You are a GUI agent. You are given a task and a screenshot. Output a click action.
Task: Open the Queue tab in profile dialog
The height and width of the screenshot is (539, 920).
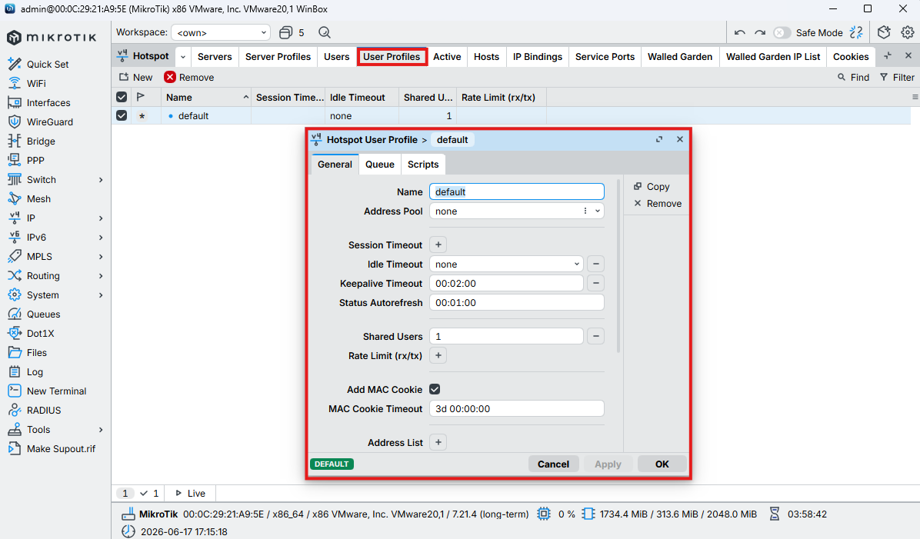(x=380, y=165)
